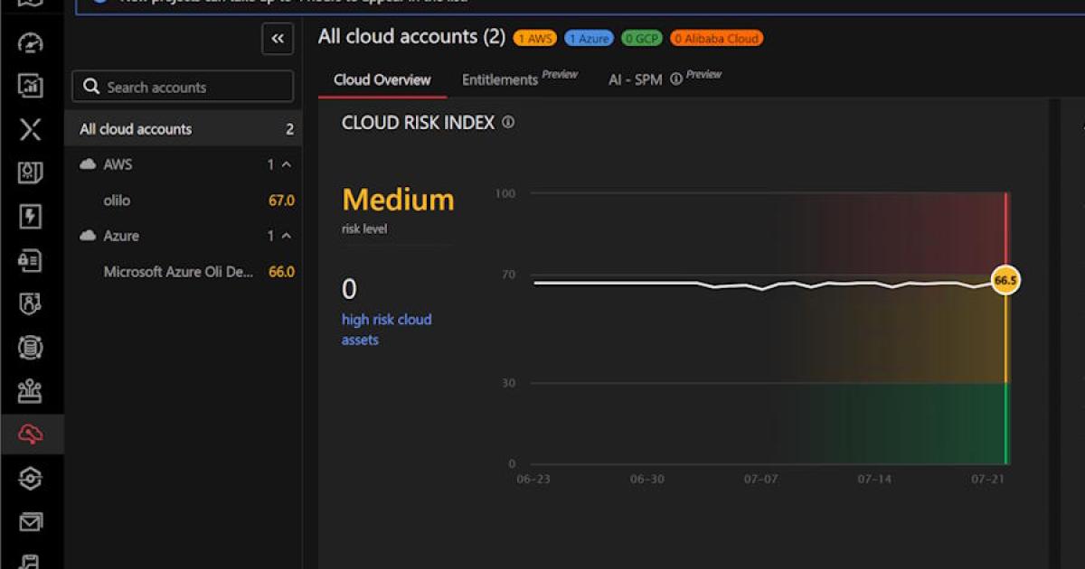Open the envelope mail sidebar icon
The height and width of the screenshot is (569, 1085).
coord(31,522)
